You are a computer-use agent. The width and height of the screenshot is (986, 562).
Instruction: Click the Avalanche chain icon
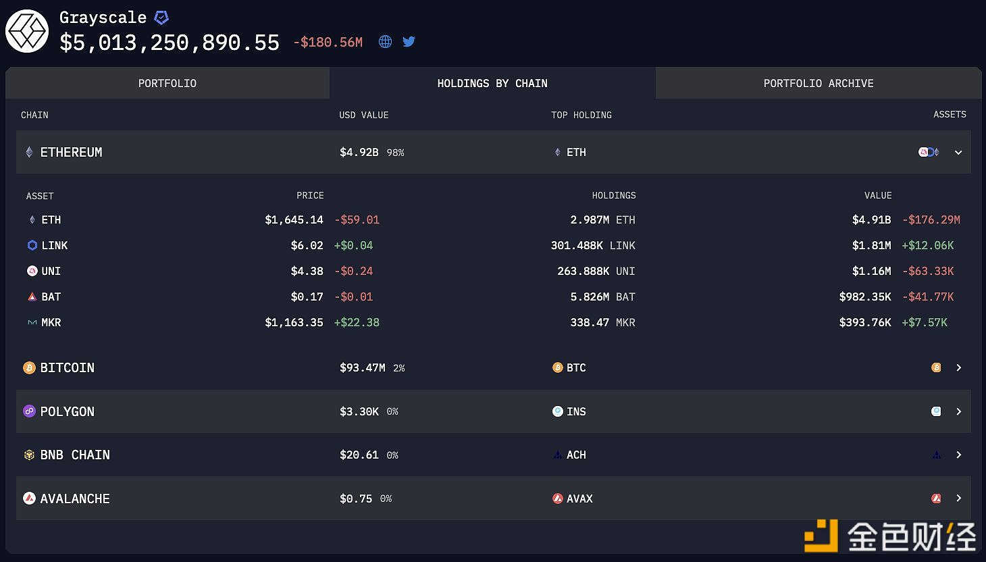click(29, 499)
